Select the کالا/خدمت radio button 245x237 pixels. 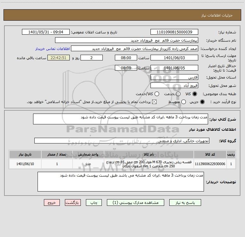coord(157,94)
